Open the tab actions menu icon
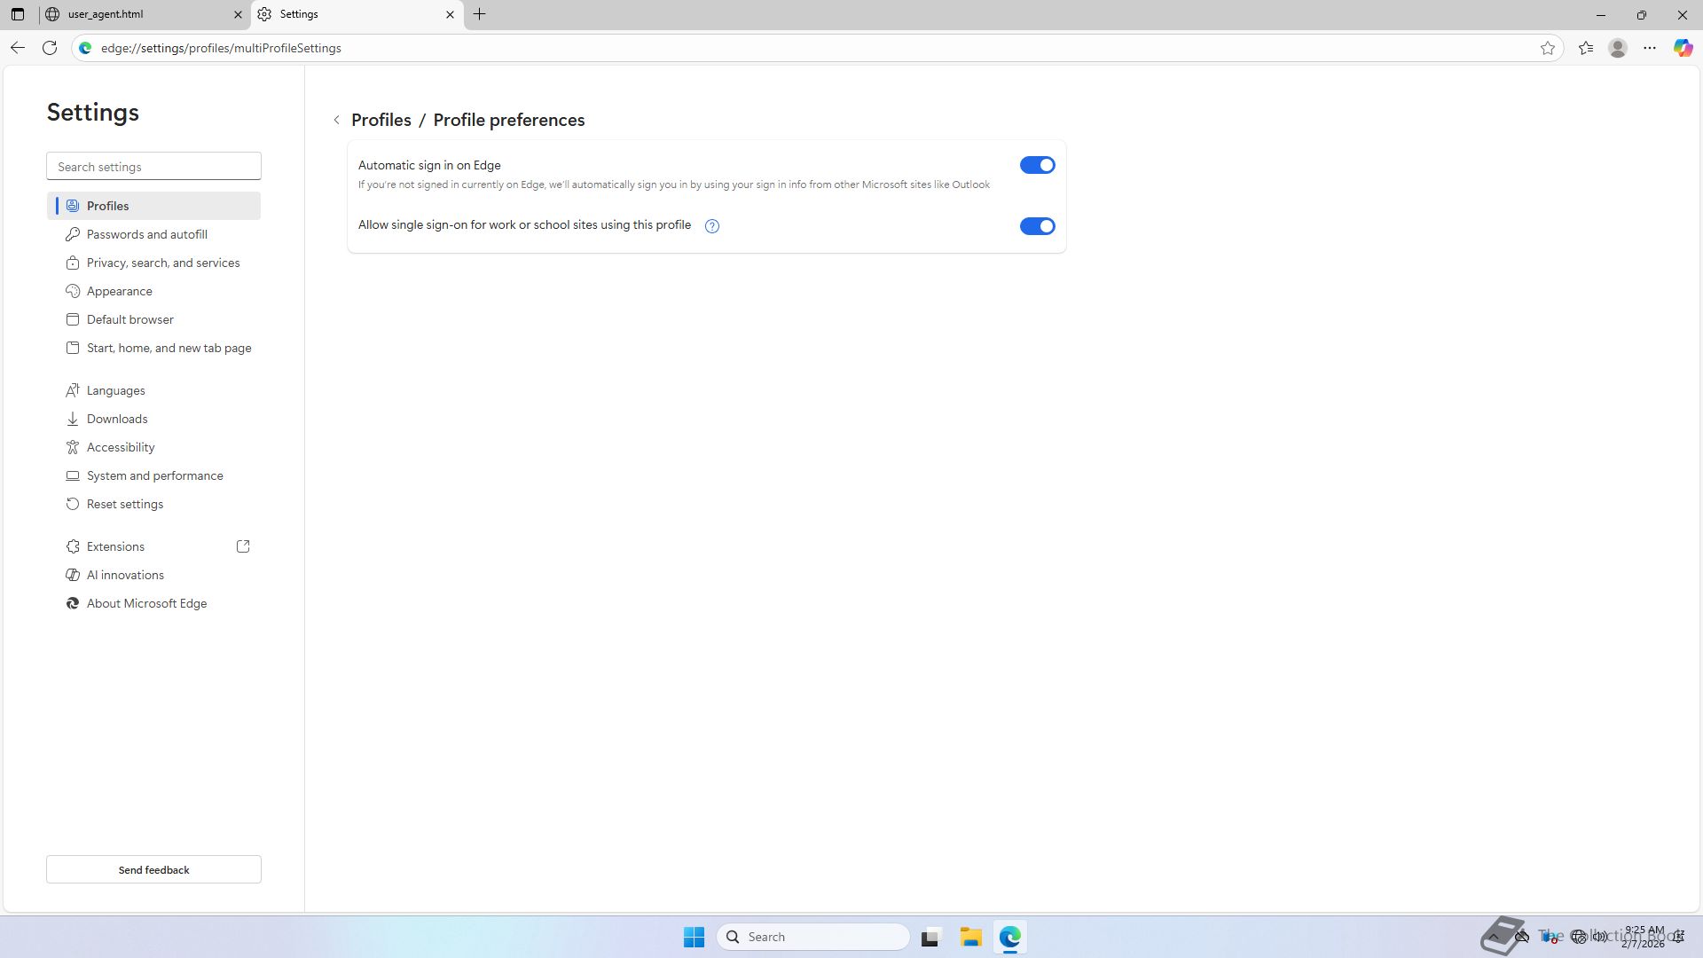This screenshot has height=958, width=1703. [18, 14]
